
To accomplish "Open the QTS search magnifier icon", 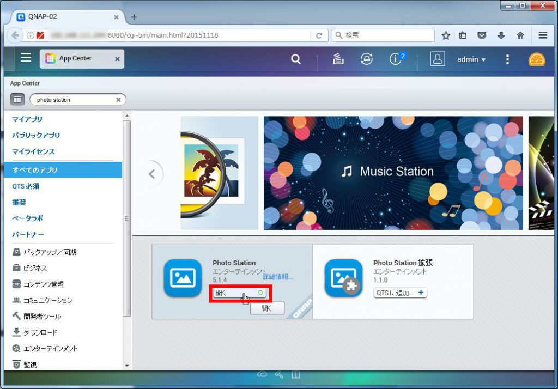I will (296, 59).
